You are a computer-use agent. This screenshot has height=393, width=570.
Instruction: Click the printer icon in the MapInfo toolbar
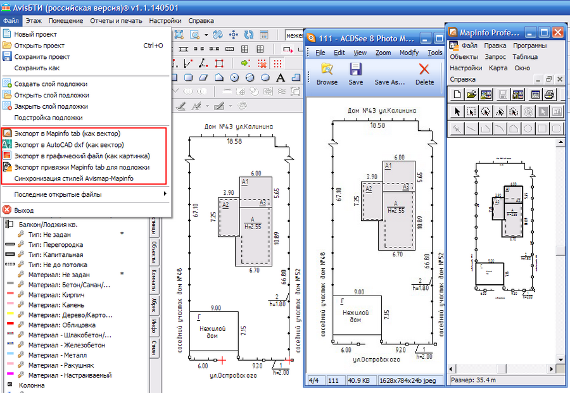pyautogui.click(x=549, y=95)
